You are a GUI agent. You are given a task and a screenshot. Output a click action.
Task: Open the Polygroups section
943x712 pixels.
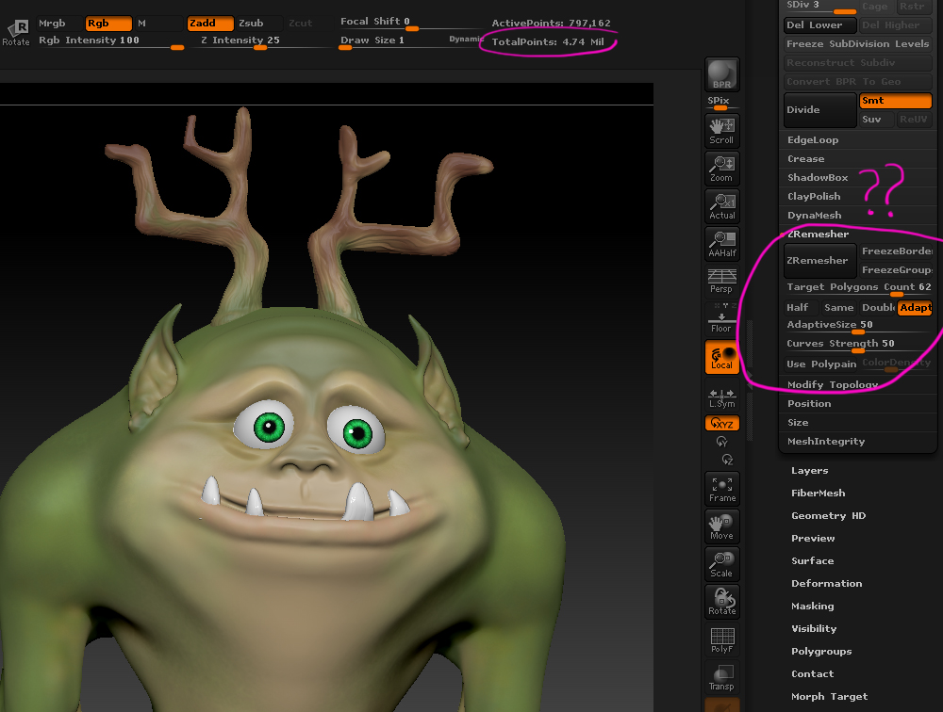pos(820,652)
